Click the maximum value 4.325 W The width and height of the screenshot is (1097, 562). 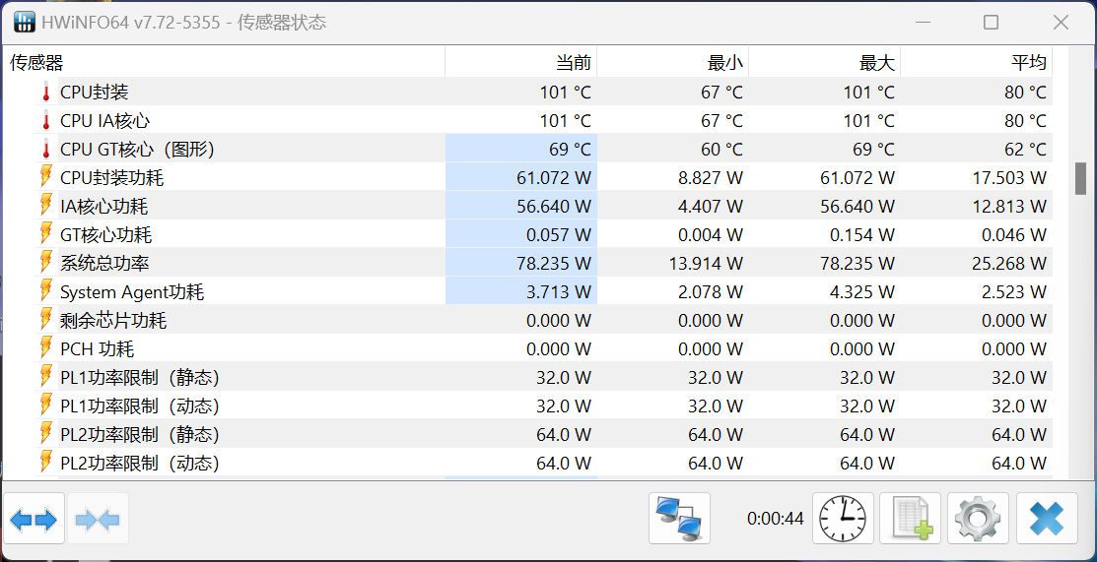click(x=862, y=291)
